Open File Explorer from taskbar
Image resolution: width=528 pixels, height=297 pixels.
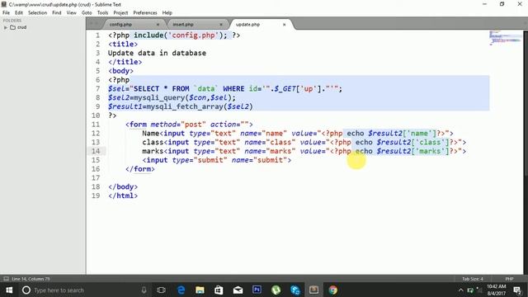point(200,290)
